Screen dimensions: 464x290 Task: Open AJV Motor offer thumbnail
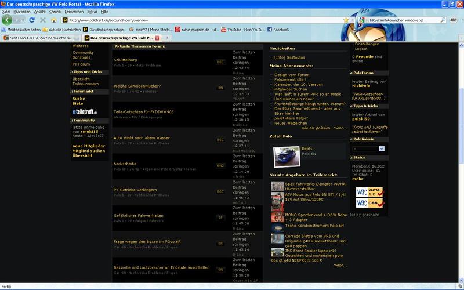coord(278,201)
